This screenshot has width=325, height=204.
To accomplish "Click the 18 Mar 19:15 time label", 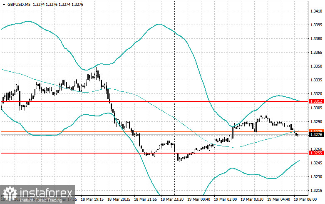I will tap(92, 199).
